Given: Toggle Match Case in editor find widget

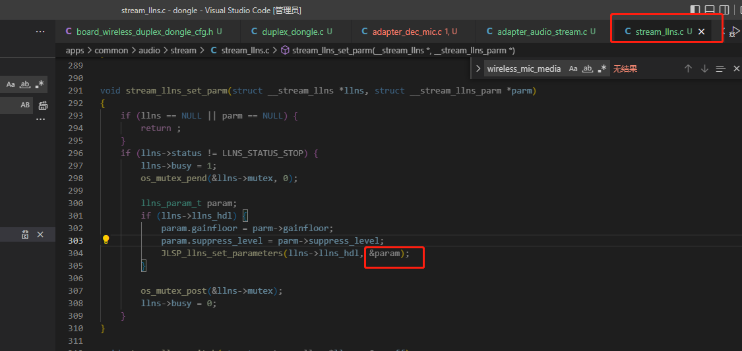Looking at the screenshot, I should pyautogui.click(x=573, y=68).
